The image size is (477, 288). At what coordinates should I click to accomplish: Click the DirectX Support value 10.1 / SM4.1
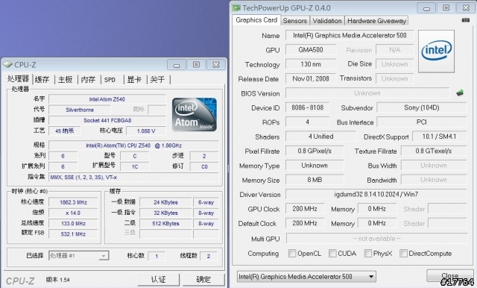click(440, 137)
